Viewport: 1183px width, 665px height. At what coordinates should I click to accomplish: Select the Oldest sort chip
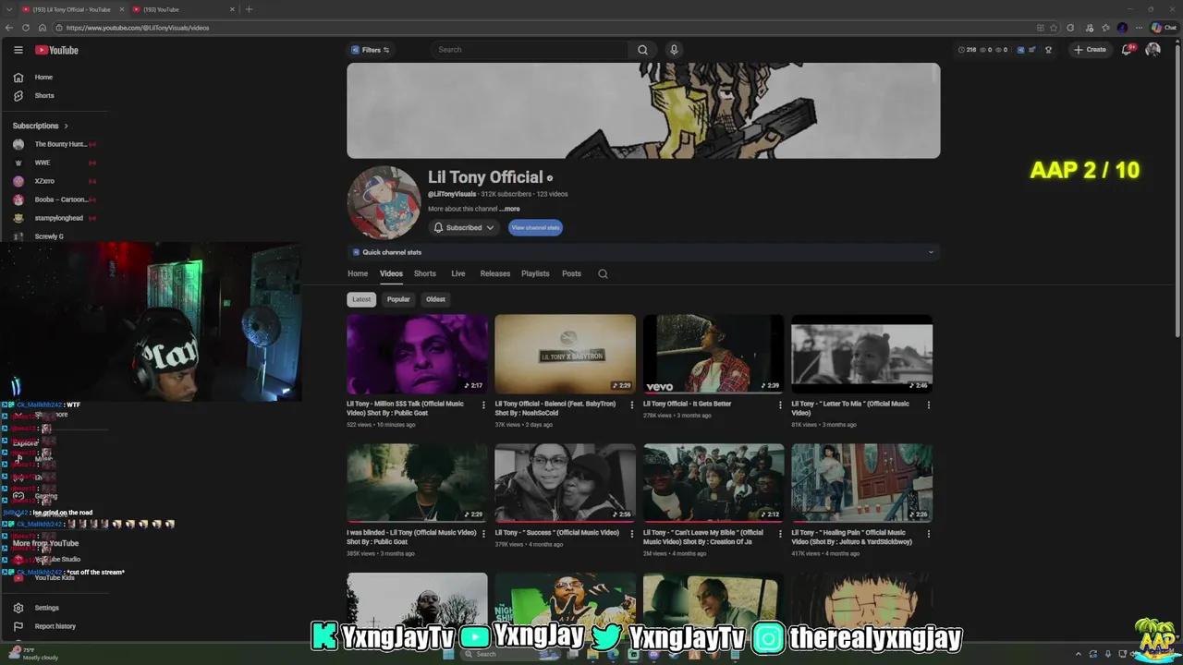(x=435, y=299)
